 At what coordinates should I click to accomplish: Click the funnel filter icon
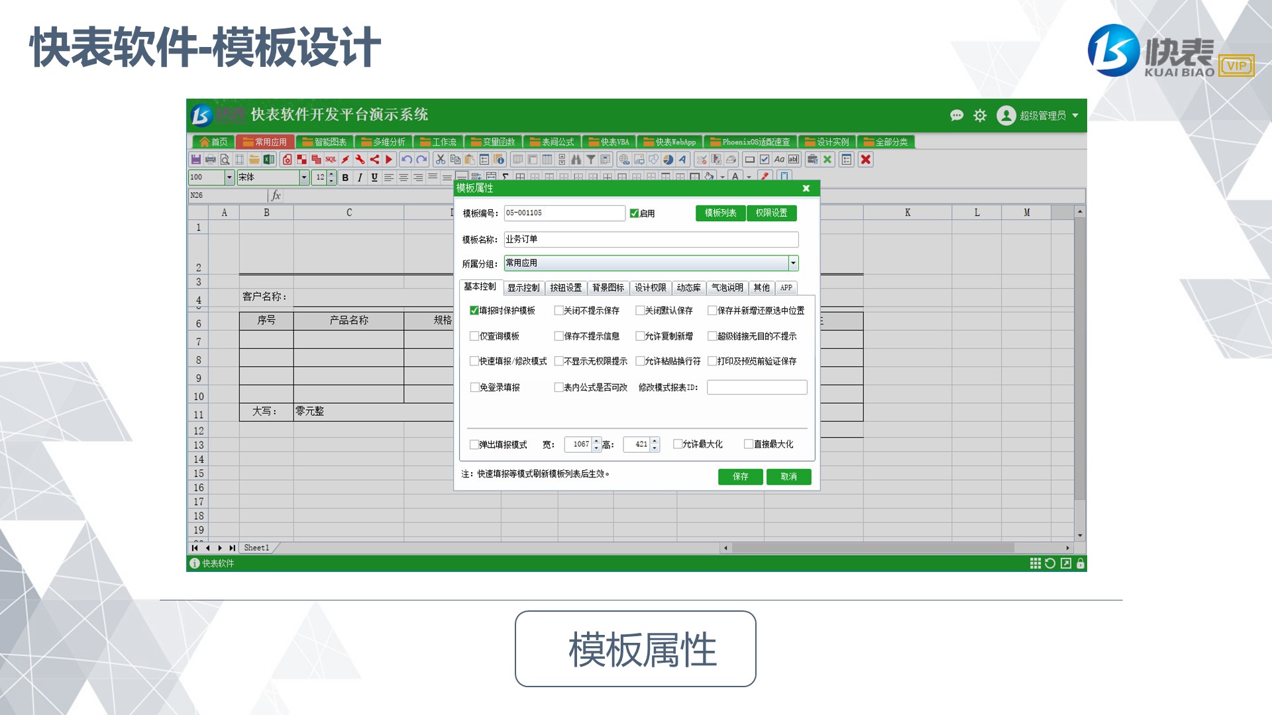click(590, 160)
